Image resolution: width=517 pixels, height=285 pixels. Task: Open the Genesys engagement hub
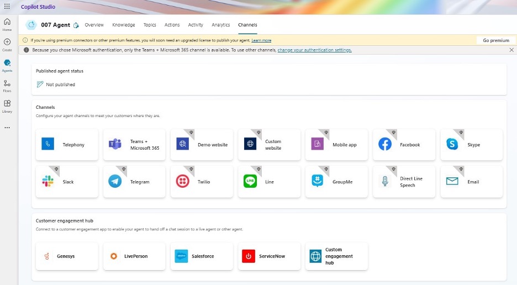coord(67,256)
